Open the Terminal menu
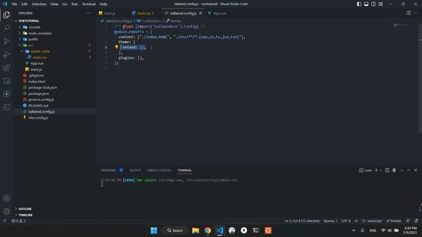 88,4
